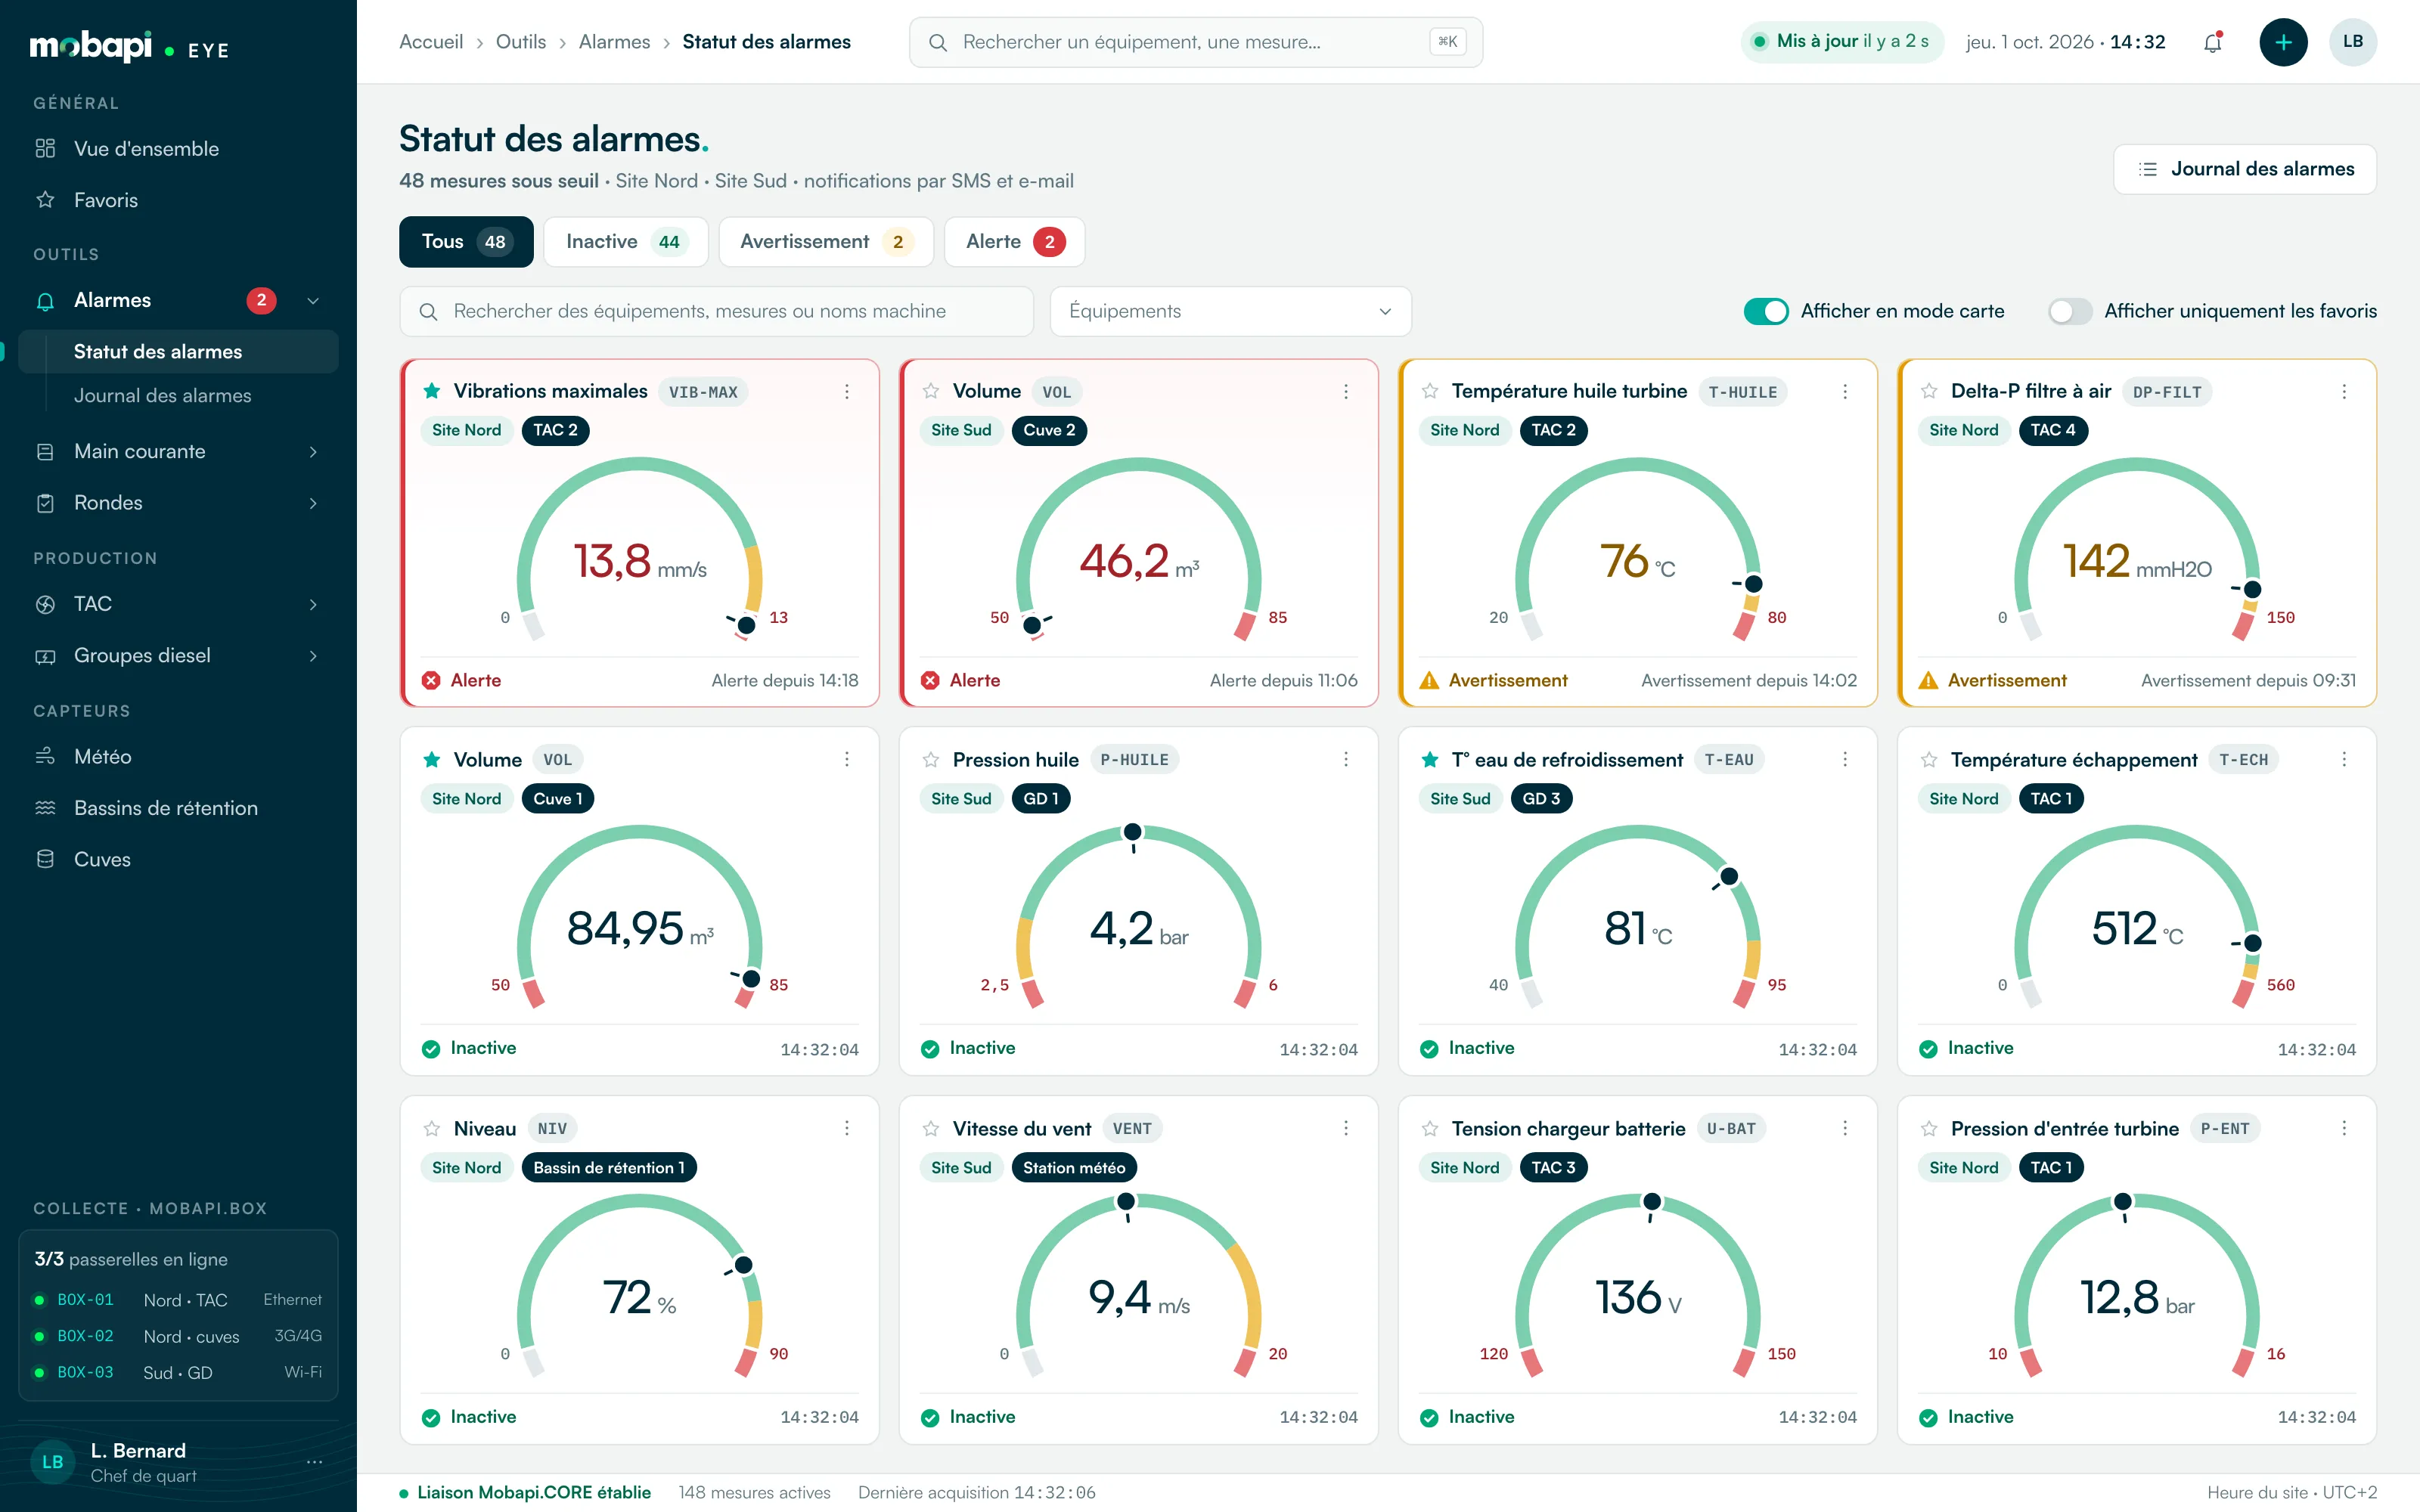Click the Météo sidebar icon

[x=45, y=757]
